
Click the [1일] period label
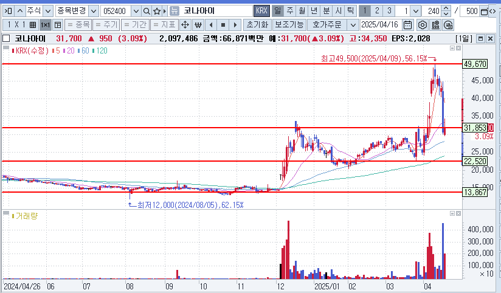(x=464, y=39)
